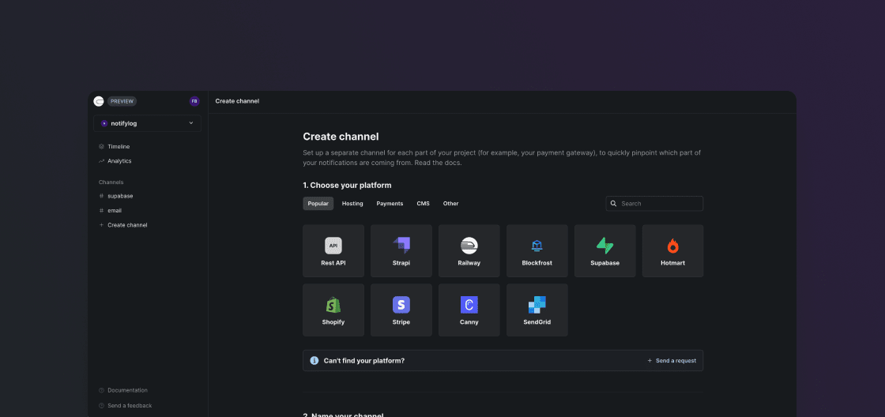This screenshot has height=417, width=885.
Task: Choose the Stripe platform card
Action: (401, 310)
